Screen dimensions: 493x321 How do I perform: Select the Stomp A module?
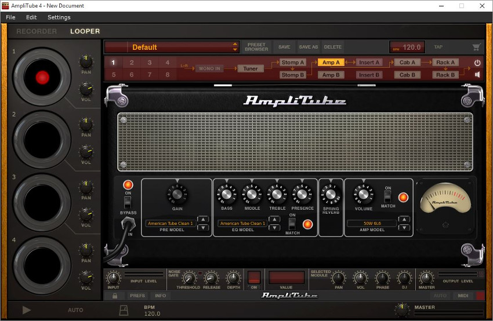tap(293, 63)
